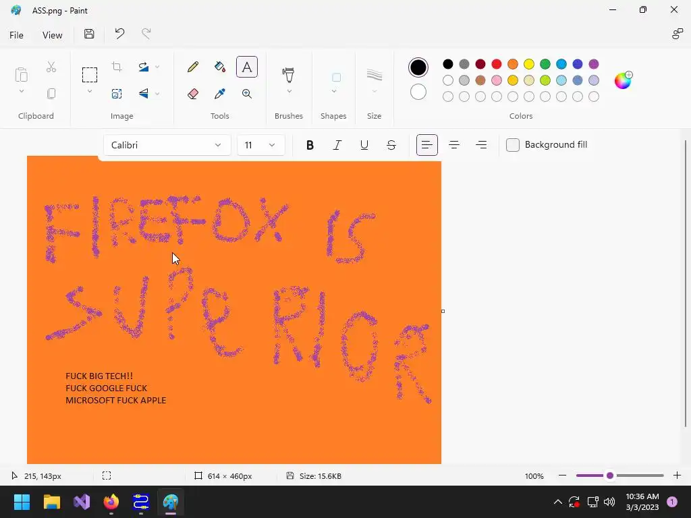Viewport: 691px width, 518px height.
Task: Click the volume speaker tray icon
Action: tap(609, 502)
